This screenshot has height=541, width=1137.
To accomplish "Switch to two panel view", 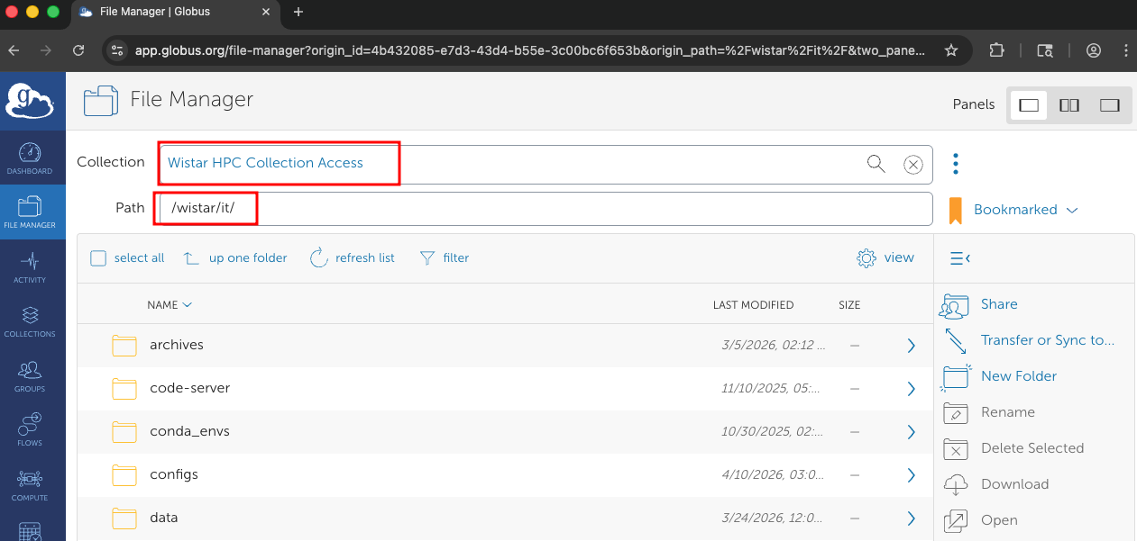I will pyautogui.click(x=1069, y=105).
